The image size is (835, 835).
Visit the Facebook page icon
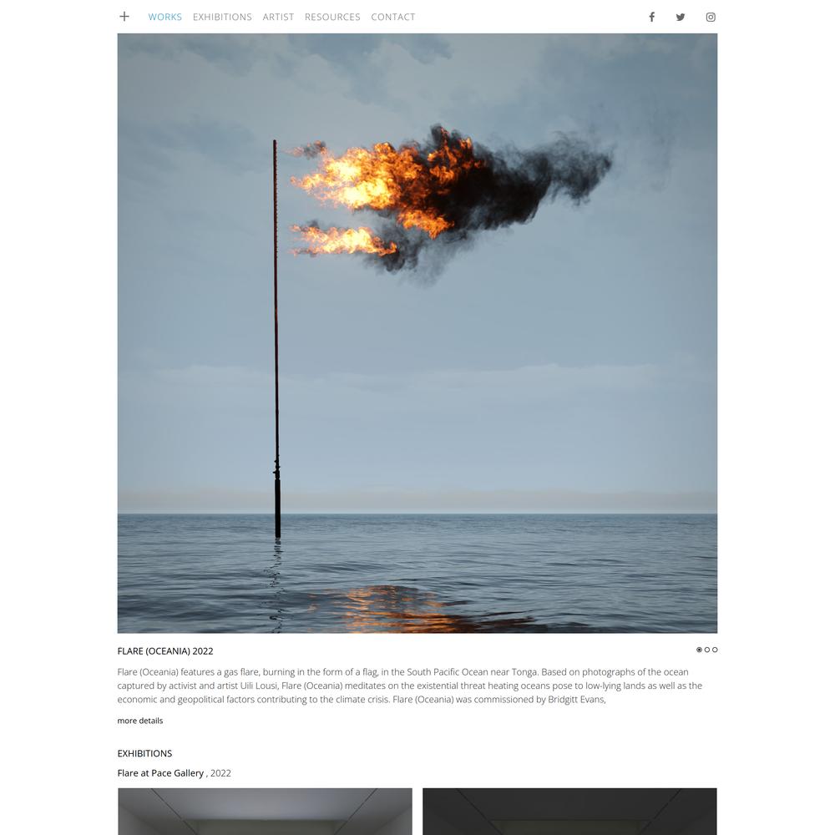(x=651, y=17)
